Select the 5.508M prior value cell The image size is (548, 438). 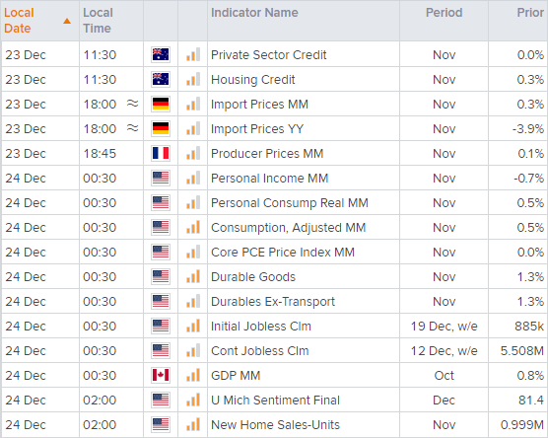(x=521, y=350)
